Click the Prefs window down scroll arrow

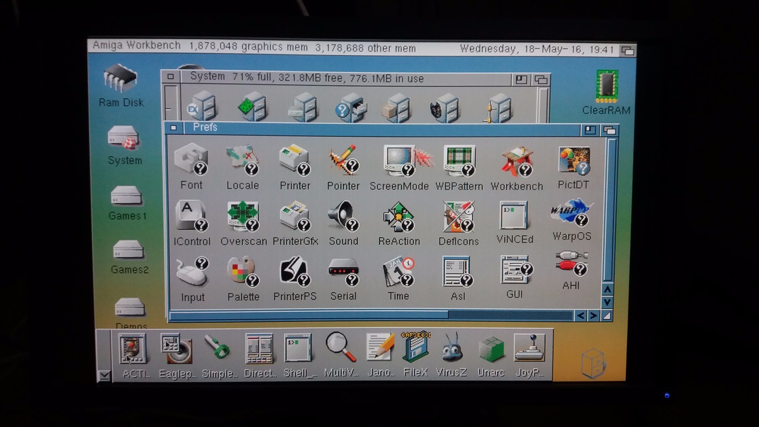pyautogui.click(x=607, y=302)
